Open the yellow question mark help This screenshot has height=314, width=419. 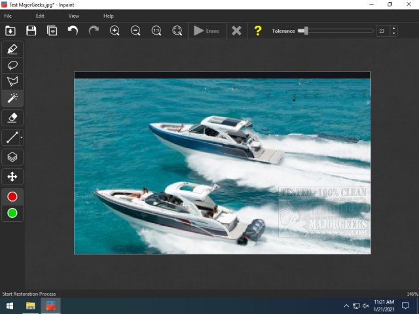click(x=258, y=31)
